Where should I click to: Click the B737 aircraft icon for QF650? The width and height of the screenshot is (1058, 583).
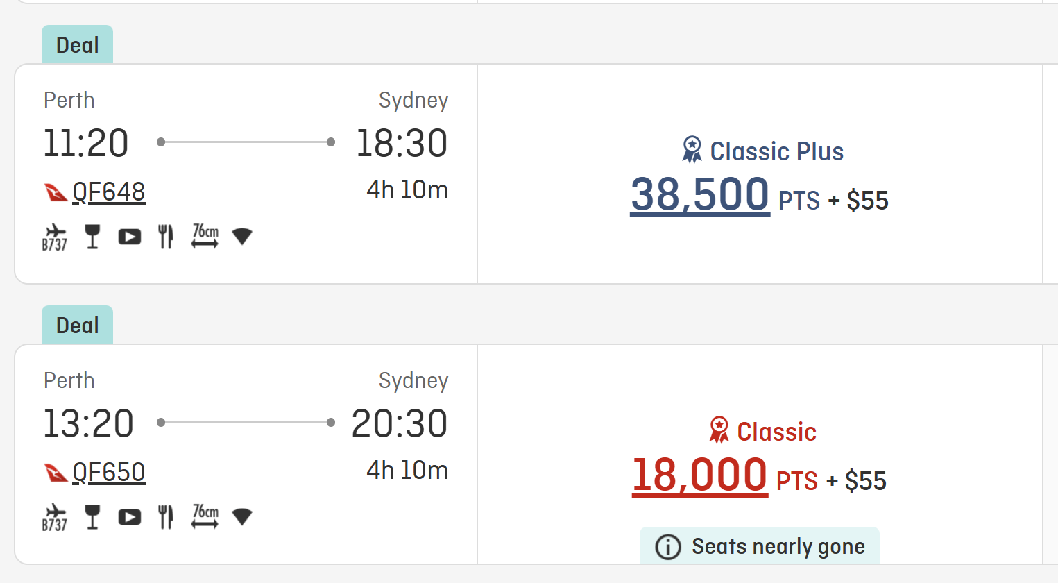tap(55, 517)
